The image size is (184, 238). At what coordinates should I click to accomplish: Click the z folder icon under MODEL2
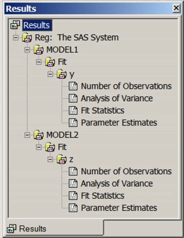(62, 159)
